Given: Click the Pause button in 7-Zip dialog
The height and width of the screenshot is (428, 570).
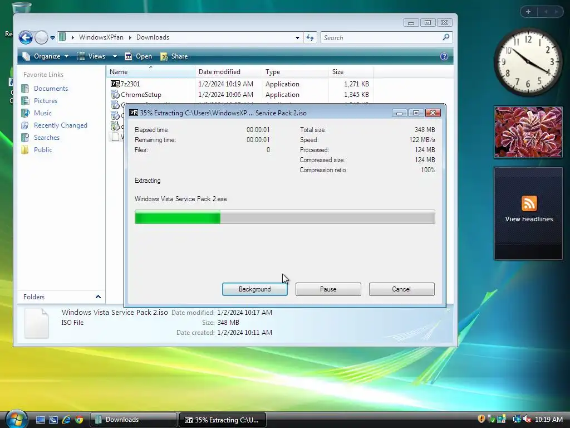Looking at the screenshot, I should pos(328,289).
